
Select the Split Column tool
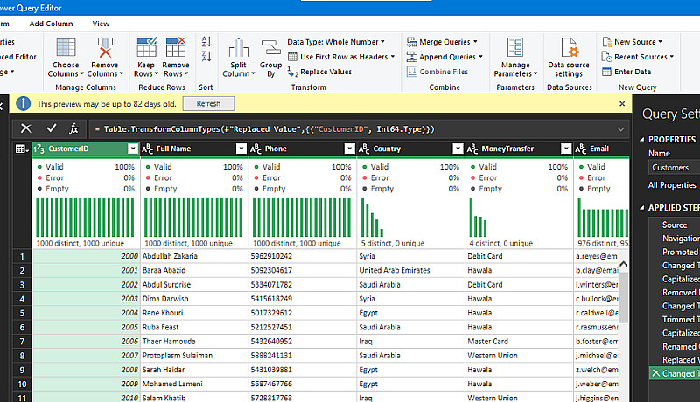pyautogui.click(x=237, y=49)
